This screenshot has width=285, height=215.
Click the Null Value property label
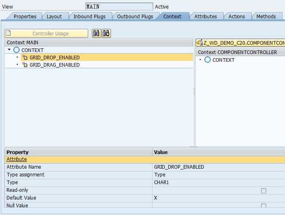coord(17,205)
